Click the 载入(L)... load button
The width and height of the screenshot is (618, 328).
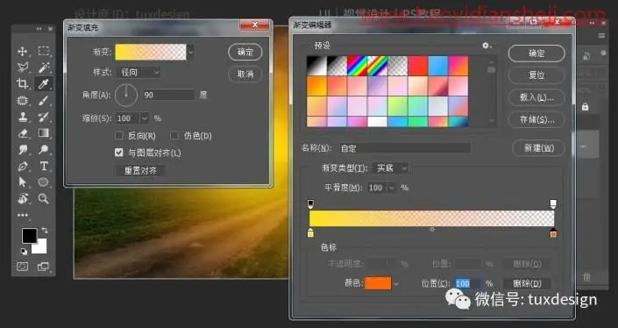[536, 97]
